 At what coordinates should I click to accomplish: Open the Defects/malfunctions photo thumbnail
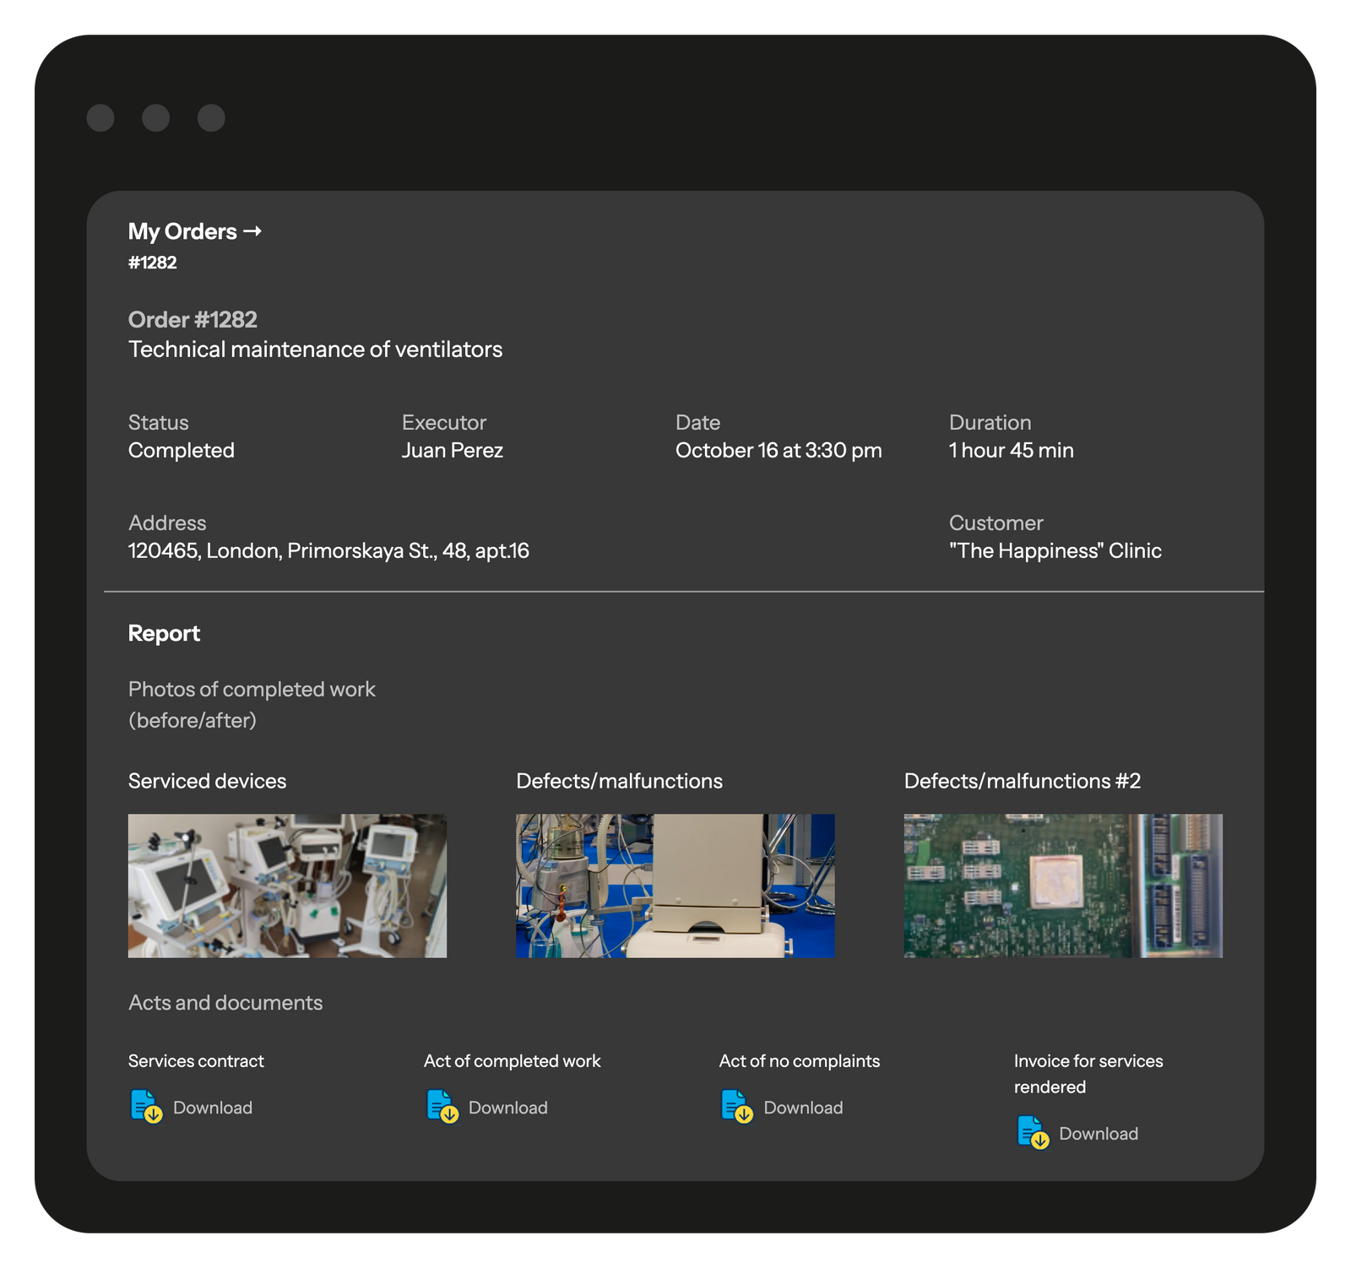click(675, 886)
